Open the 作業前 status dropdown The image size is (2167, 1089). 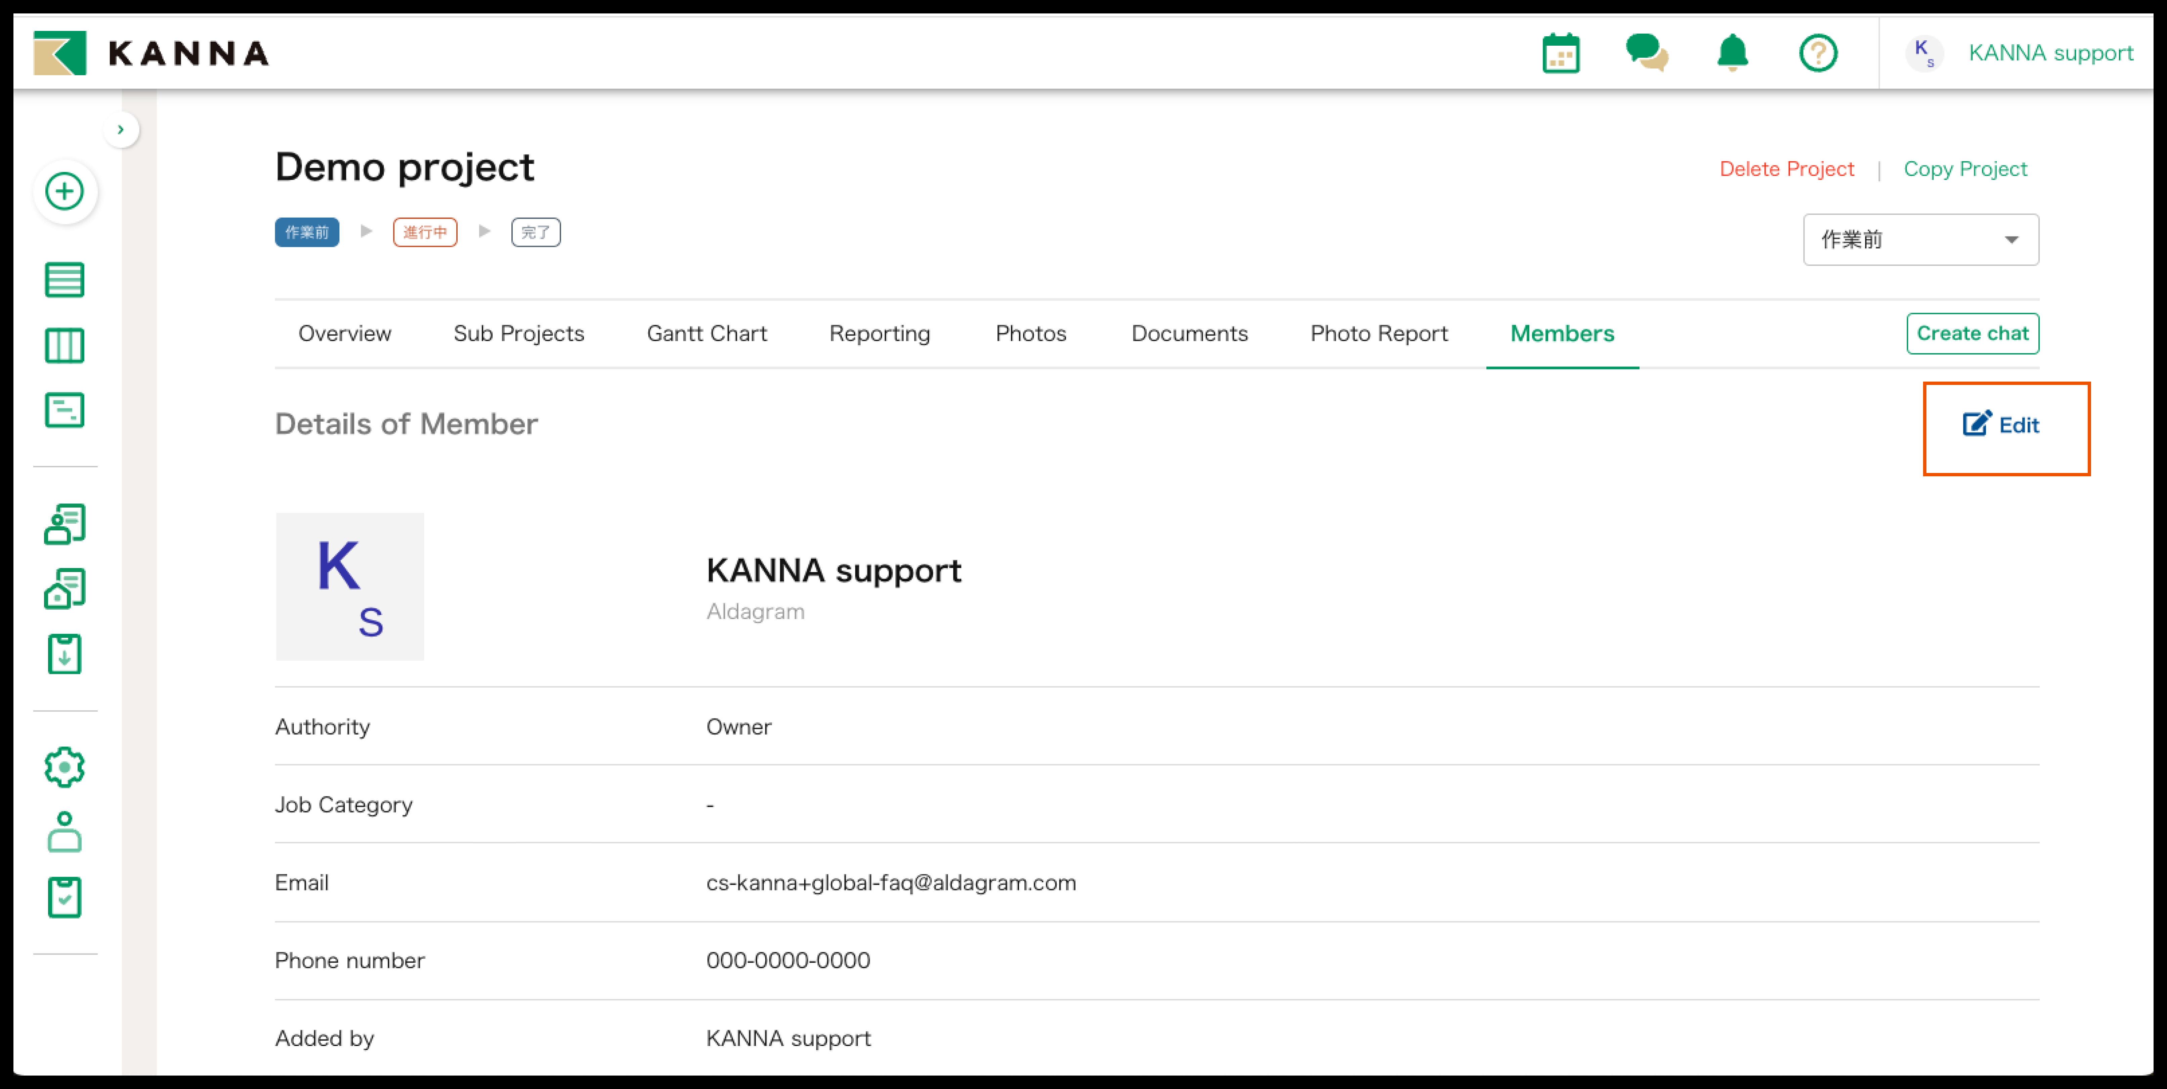(1920, 239)
